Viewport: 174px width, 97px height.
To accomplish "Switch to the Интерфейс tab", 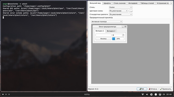I will [133, 3].
